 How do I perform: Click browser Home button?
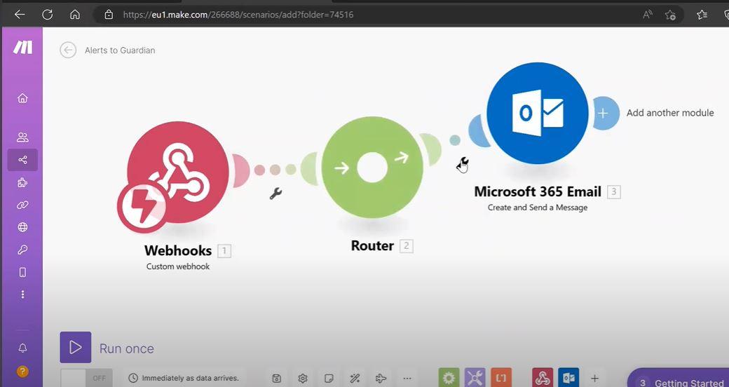(75, 15)
